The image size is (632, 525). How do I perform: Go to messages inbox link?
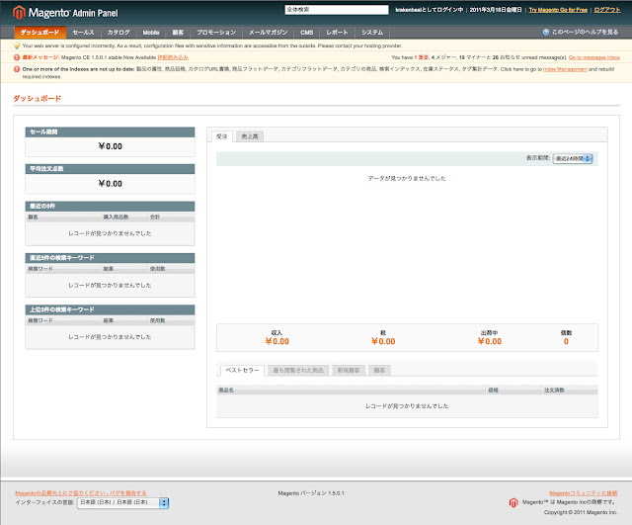(x=594, y=57)
